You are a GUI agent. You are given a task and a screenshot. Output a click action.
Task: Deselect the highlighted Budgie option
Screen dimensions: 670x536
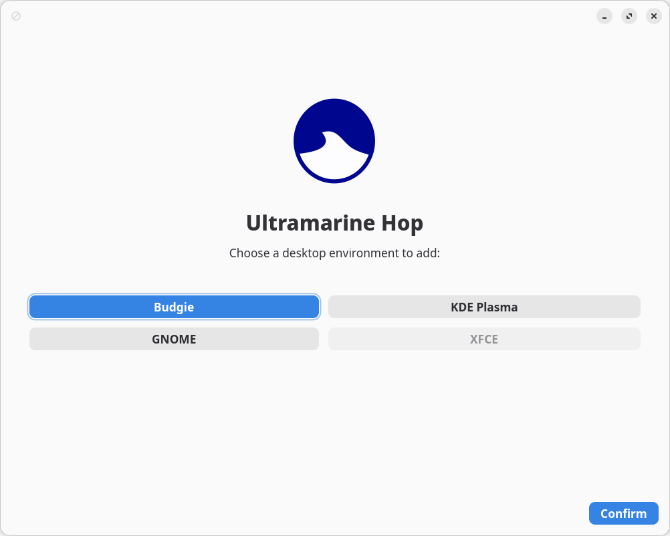(x=174, y=307)
